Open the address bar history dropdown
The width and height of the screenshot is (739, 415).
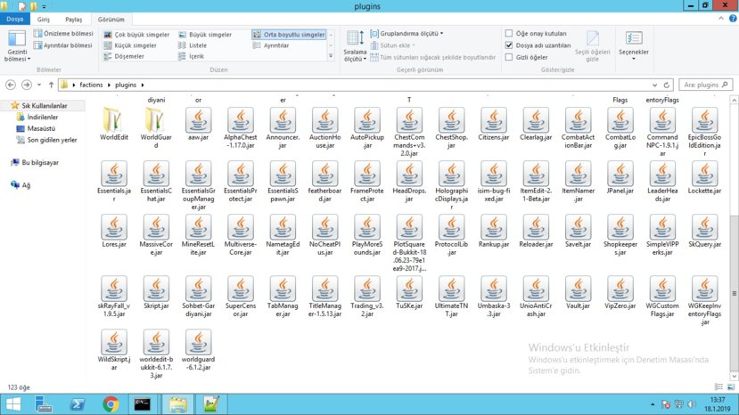(654, 85)
